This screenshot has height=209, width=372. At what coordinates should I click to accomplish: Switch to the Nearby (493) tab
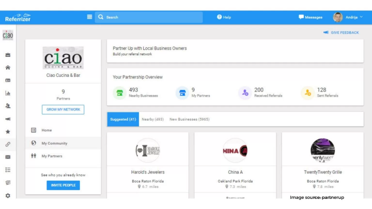[153, 119]
